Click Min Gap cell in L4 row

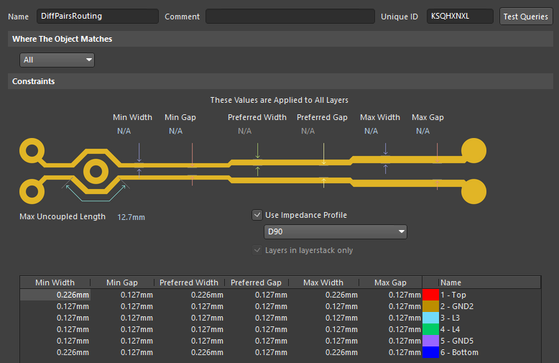tap(122, 329)
